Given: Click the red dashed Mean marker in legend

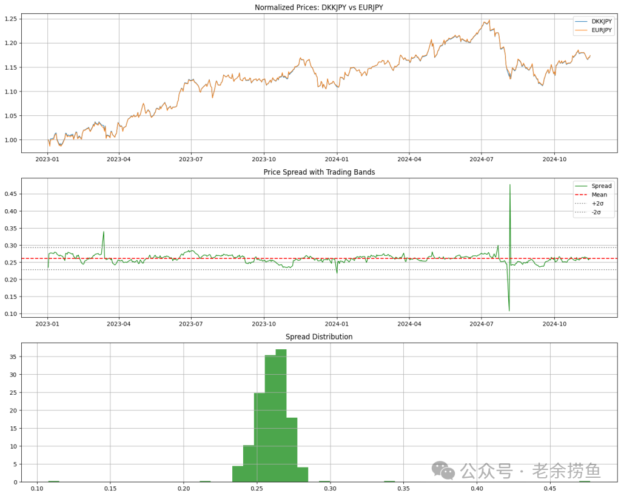Looking at the screenshot, I should pos(581,195).
